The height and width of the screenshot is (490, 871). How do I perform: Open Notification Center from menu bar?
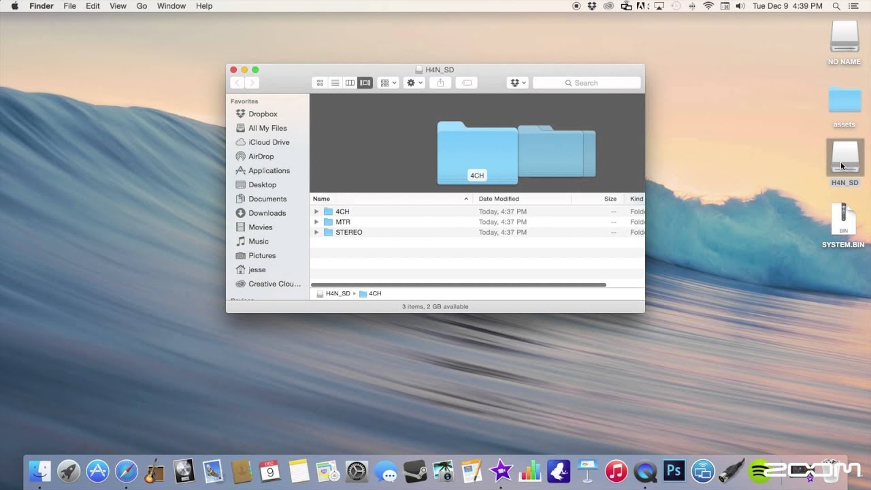tap(853, 6)
